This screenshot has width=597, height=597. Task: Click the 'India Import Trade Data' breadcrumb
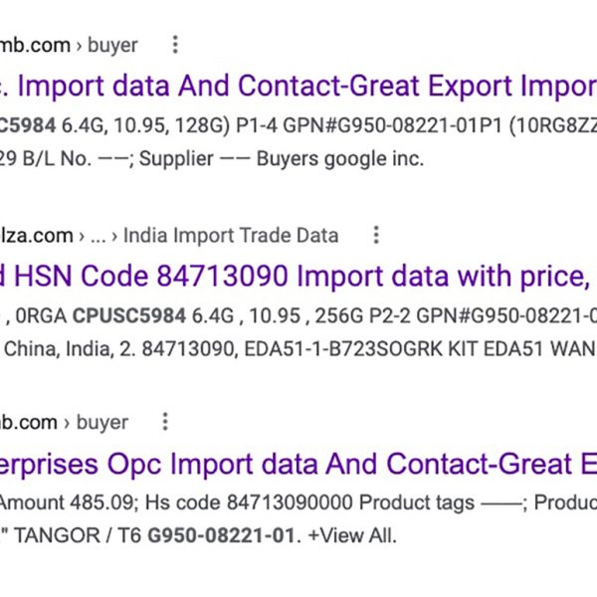[231, 236]
